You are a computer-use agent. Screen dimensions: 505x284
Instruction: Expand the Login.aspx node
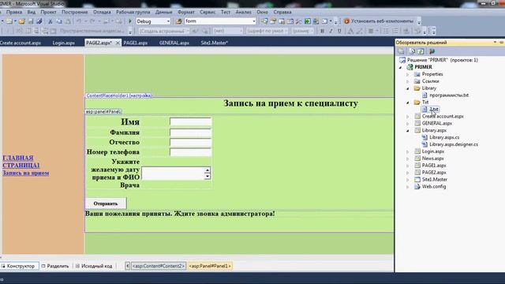click(x=408, y=151)
